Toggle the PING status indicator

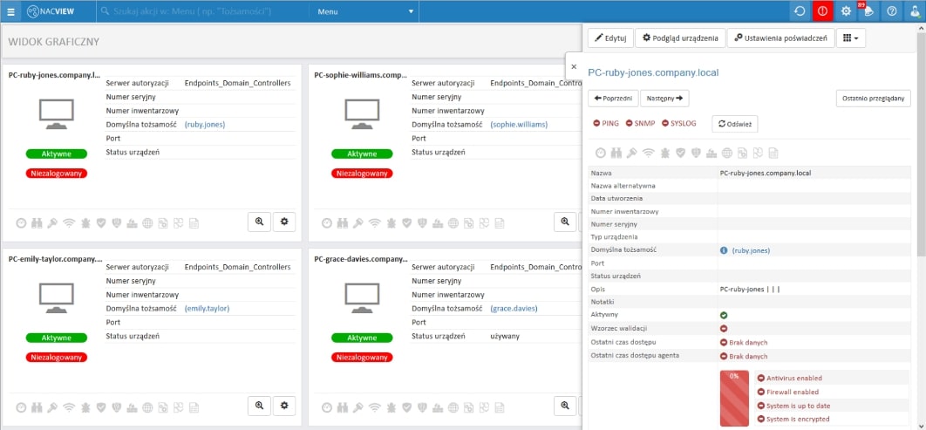click(606, 124)
